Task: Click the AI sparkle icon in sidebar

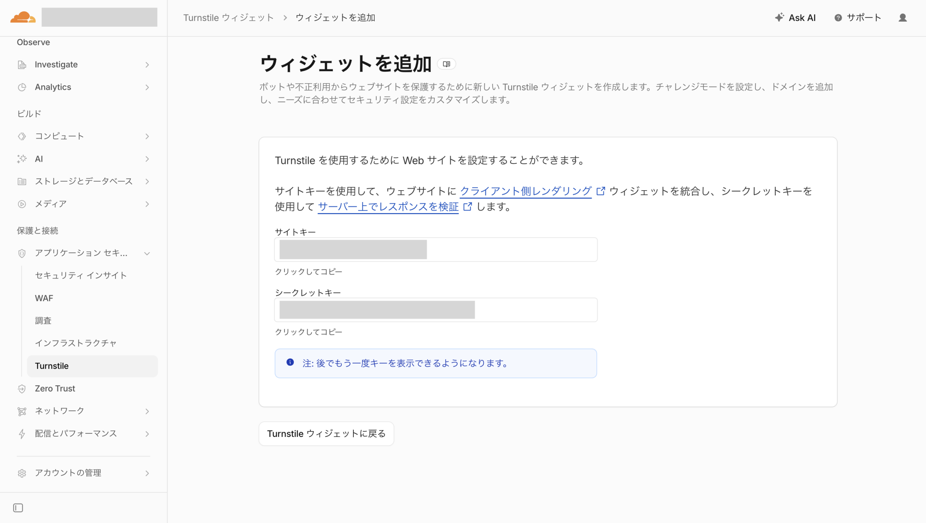Action: click(22, 159)
